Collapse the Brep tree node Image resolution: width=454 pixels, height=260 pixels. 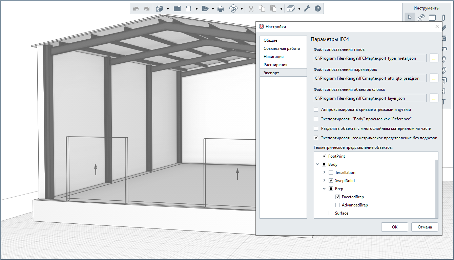pos(325,189)
